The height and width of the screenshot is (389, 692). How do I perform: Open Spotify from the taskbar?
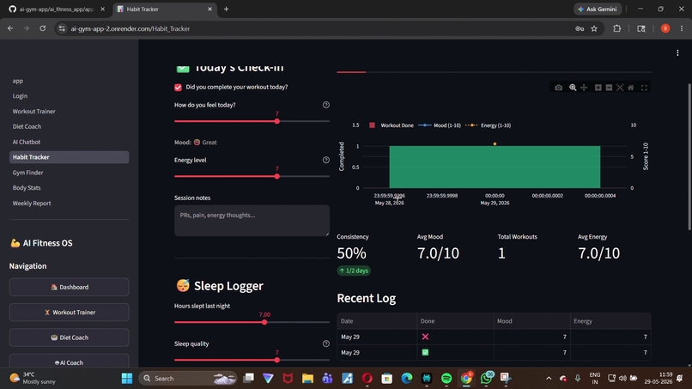click(446, 378)
